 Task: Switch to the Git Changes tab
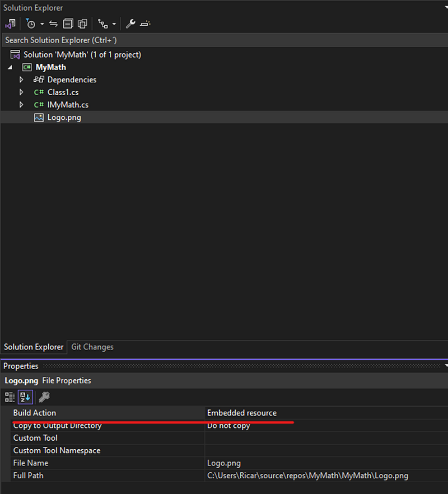(92, 347)
